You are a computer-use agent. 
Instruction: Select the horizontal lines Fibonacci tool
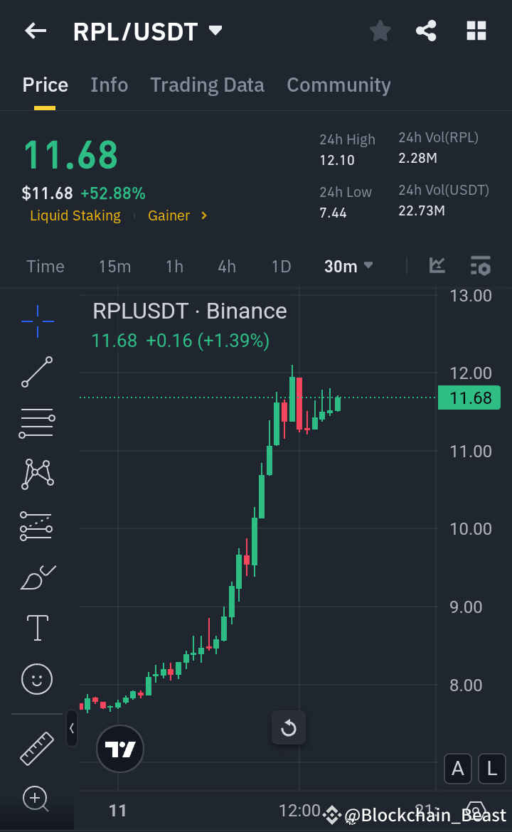coord(37,423)
